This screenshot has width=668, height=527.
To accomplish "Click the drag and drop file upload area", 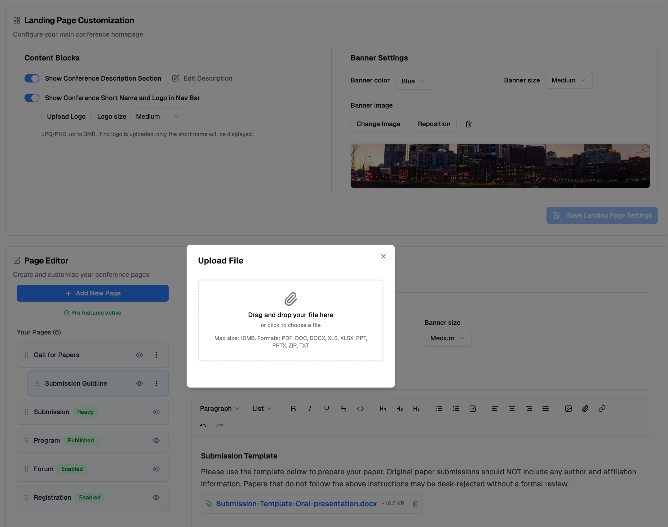I will click(x=290, y=320).
